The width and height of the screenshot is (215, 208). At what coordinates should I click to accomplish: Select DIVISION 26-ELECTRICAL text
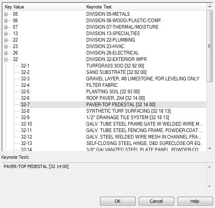(x=113, y=53)
